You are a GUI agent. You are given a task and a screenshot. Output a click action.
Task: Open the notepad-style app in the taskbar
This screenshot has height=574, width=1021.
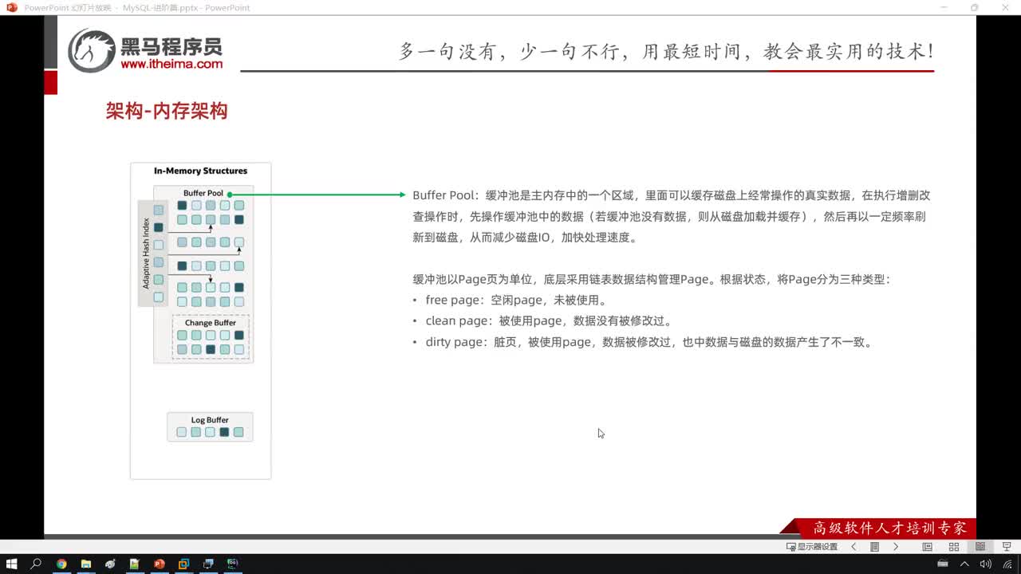pos(134,564)
